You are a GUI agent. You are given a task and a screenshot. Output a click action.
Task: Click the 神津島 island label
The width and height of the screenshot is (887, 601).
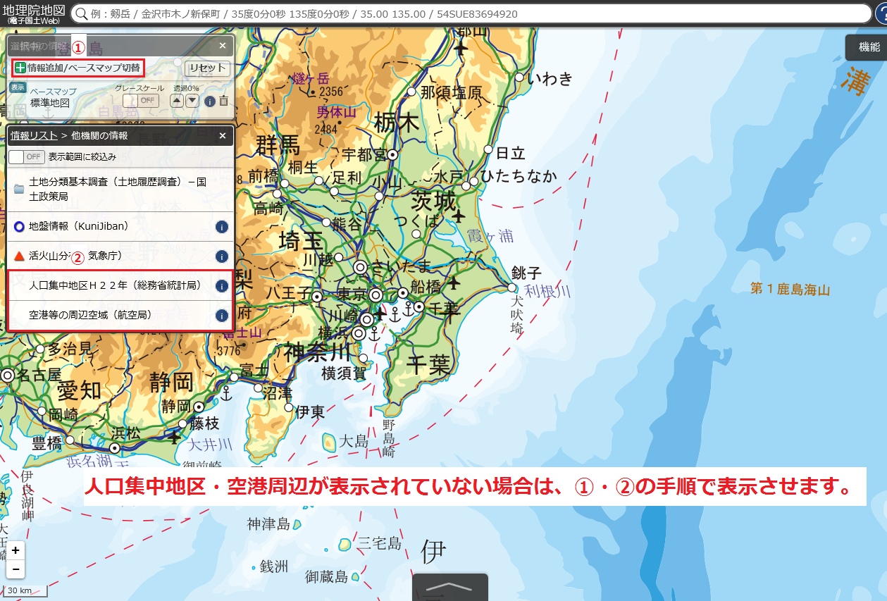click(x=268, y=524)
